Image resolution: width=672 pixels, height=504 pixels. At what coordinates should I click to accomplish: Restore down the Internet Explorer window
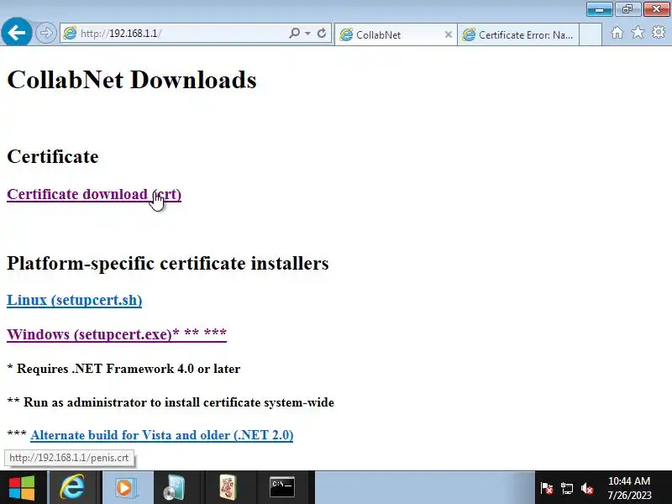point(627,9)
